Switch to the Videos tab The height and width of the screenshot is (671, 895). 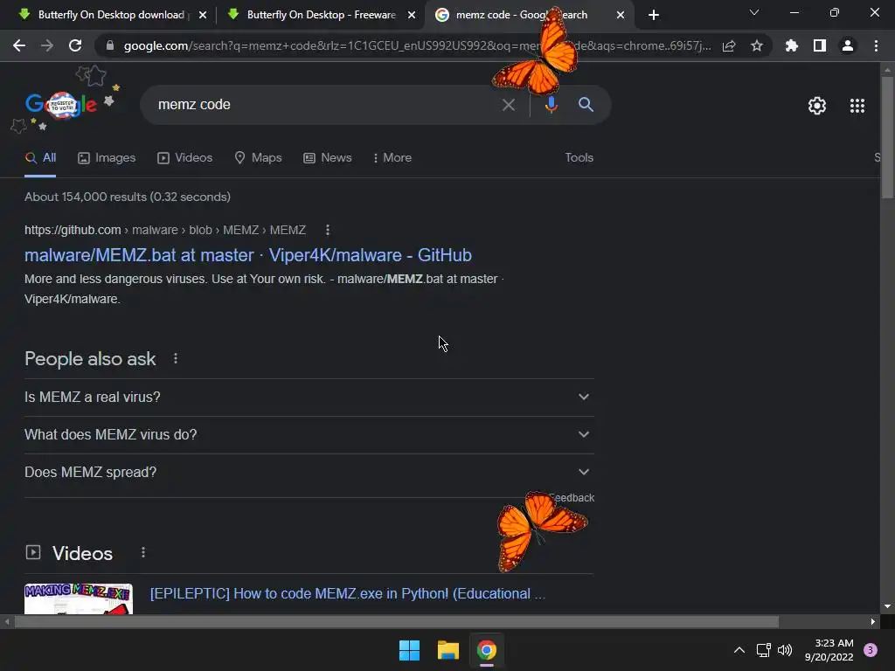pyautogui.click(x=185, y=158)
